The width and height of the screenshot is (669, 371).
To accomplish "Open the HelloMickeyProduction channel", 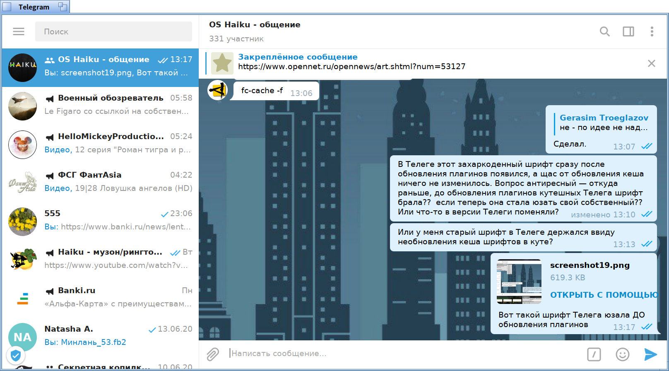I will (100, 145).
